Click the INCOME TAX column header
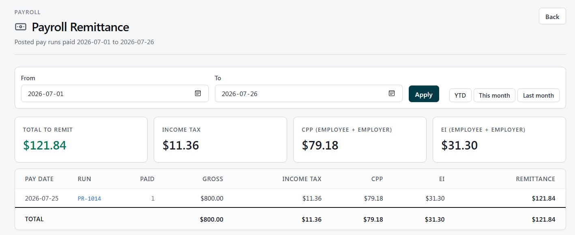 tap(302, 179)
